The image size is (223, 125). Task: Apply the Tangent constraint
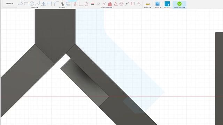click(x=86, y=4)
